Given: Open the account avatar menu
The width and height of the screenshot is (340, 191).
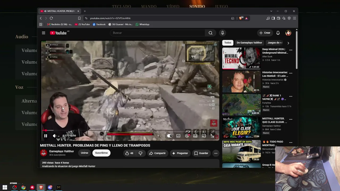Looking at the screenshot, I should pos(288,33).
